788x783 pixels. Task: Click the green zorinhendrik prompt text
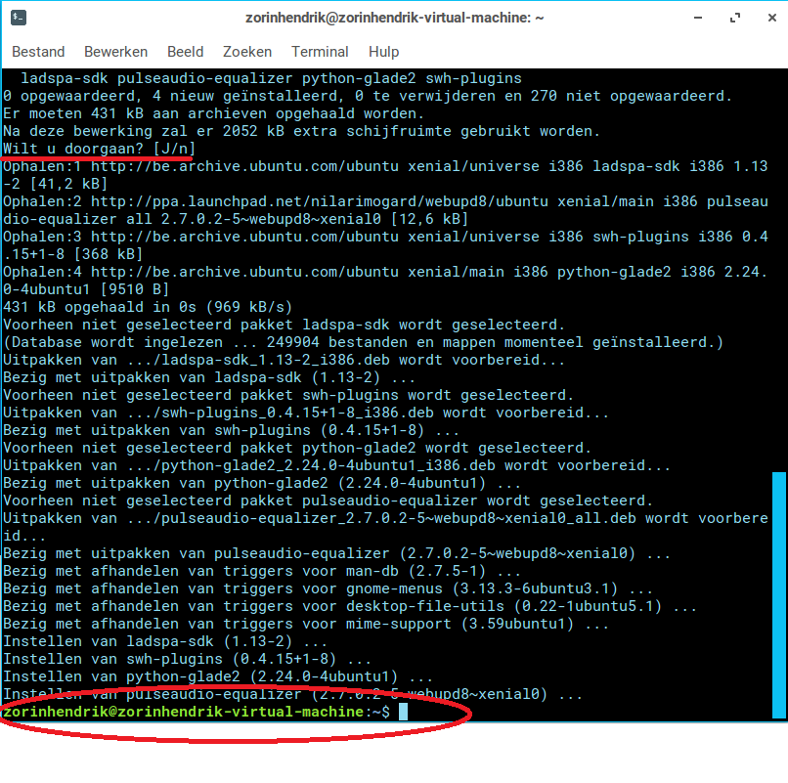182,713
